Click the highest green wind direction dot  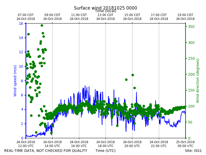click(x=42, y=25)
